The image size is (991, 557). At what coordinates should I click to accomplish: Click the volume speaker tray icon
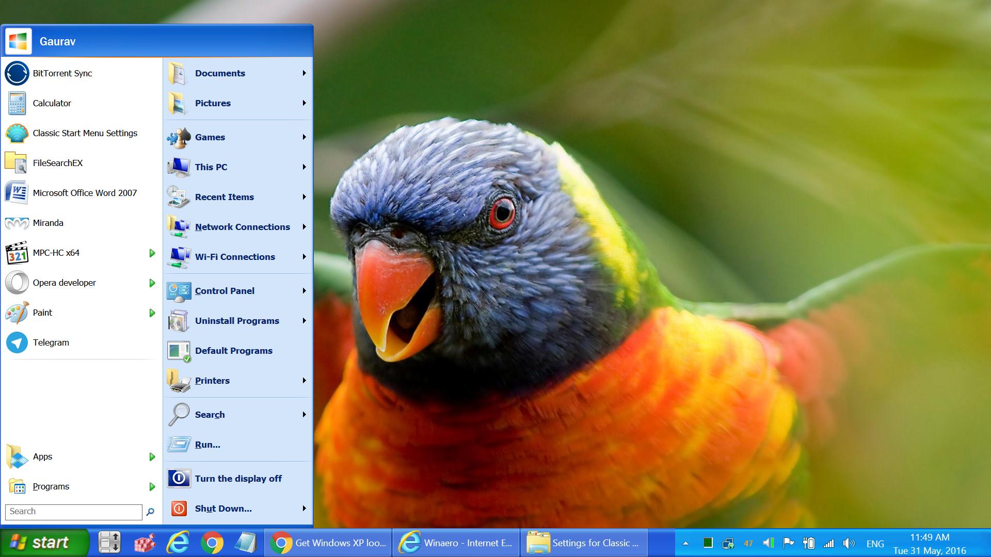pos(848,543)
